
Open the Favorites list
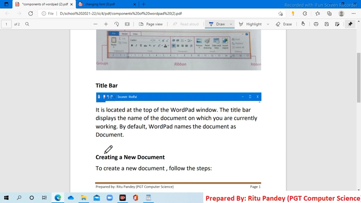[318, 13]
